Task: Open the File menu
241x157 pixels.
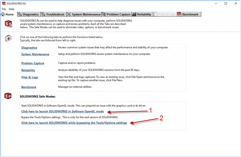Action: tap(4, 9)
